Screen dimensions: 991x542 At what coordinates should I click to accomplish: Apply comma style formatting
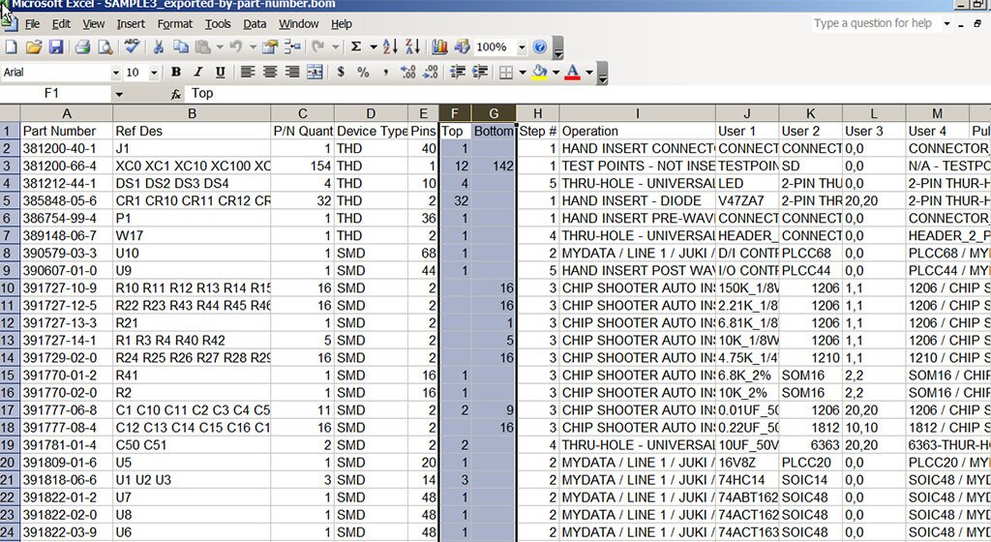pos(385,72)
